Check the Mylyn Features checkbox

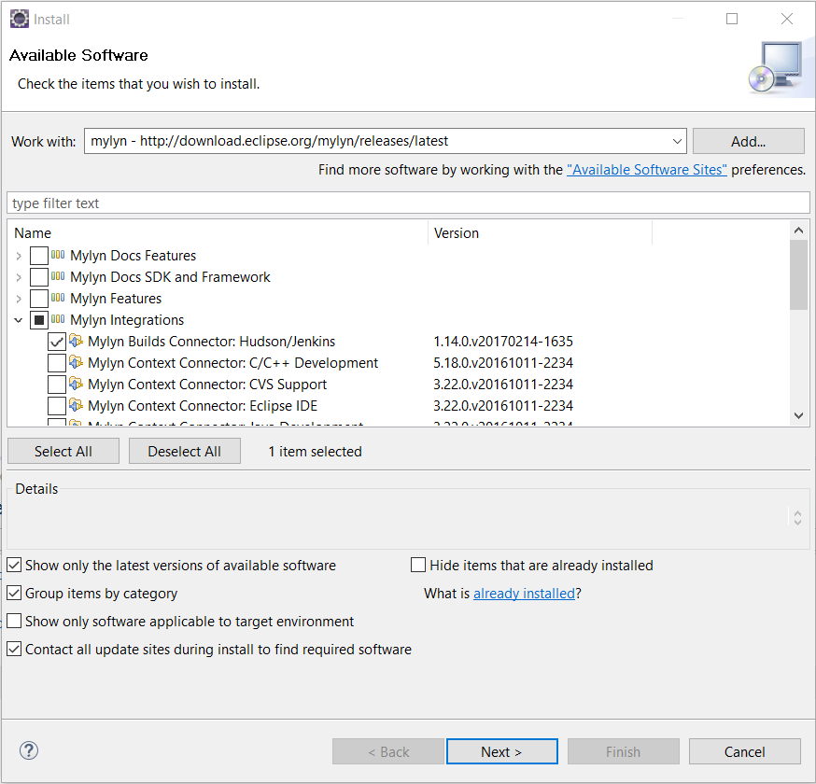pos(39,299)
